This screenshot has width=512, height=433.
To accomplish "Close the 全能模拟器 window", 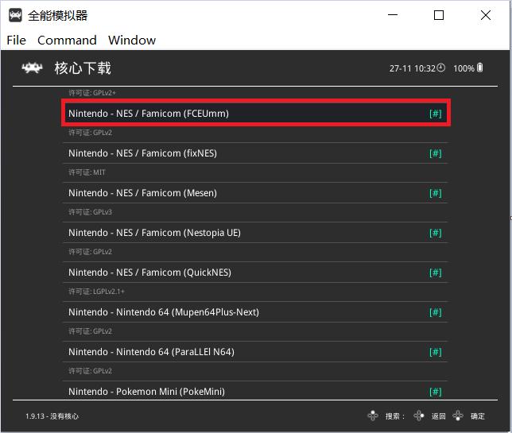I will 486,15.
